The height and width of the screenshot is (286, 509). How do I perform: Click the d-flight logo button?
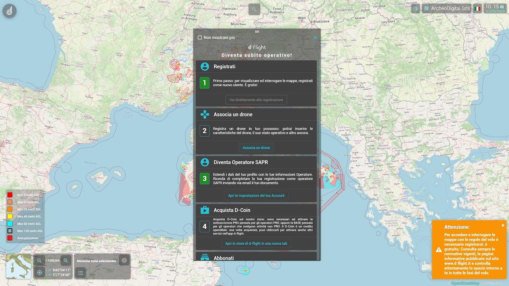tap(10, 10)
